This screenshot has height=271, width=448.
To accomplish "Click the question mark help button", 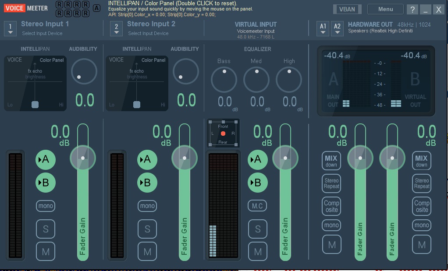I will click(412, 10).
